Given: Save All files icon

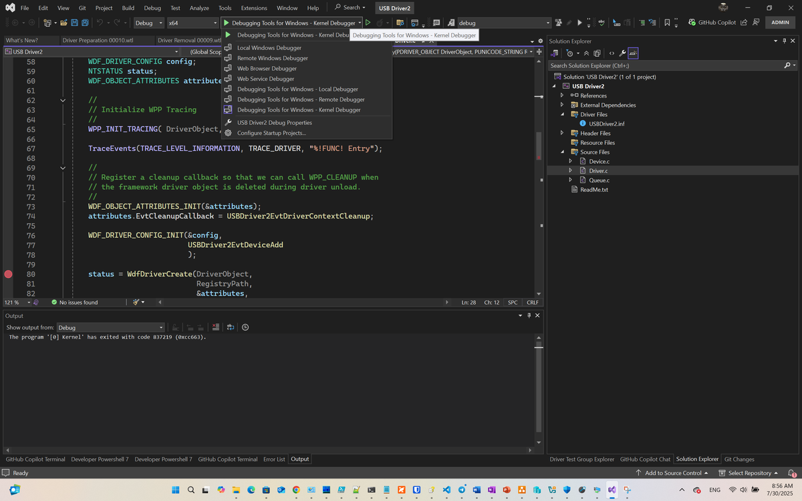Looking at the screenshot, I should coord(85,23).
